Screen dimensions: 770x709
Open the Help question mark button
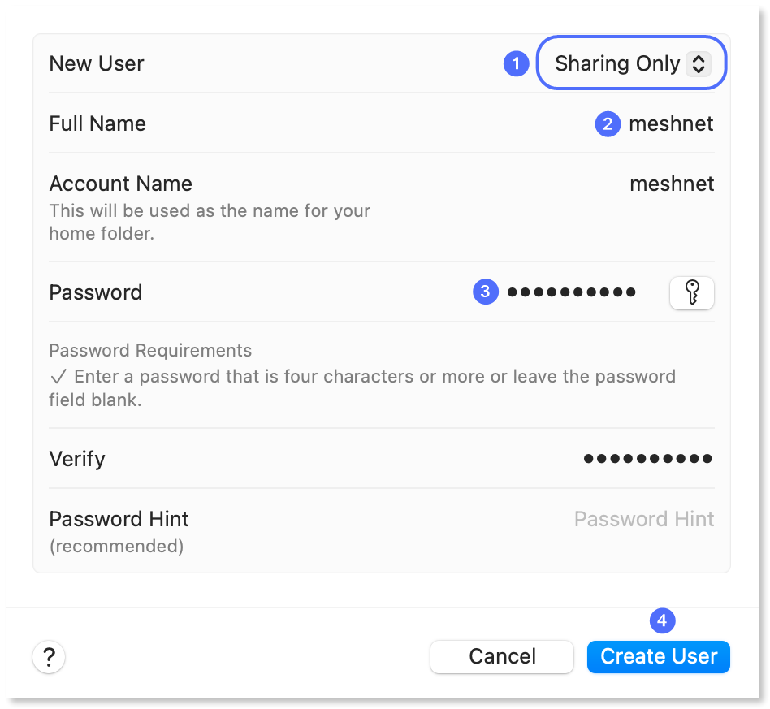pyautogui.click(x=49, y=656)
